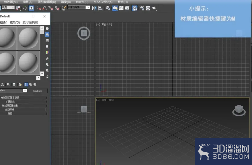Toggle angle snap
The height and width of the screenshot is (165, 252).
(x=45, y=8)
